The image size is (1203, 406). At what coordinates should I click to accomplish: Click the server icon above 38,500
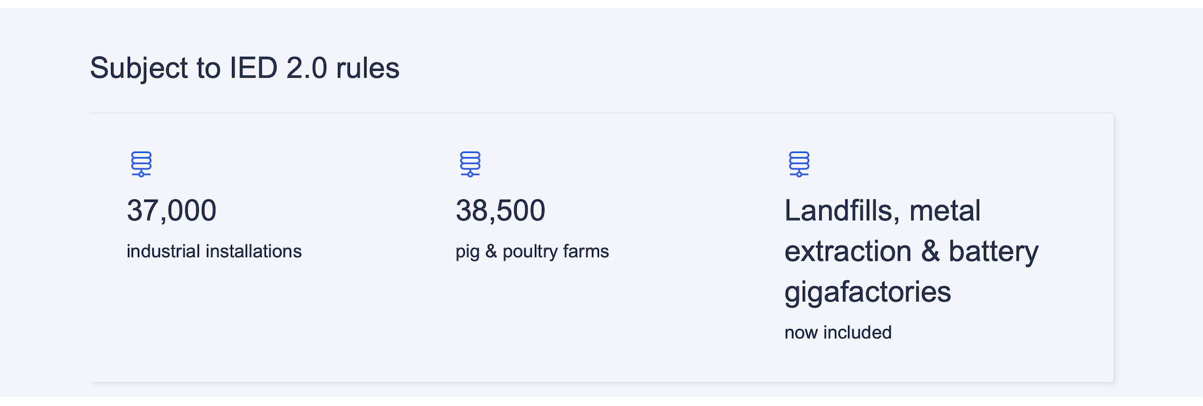[470, 164]
